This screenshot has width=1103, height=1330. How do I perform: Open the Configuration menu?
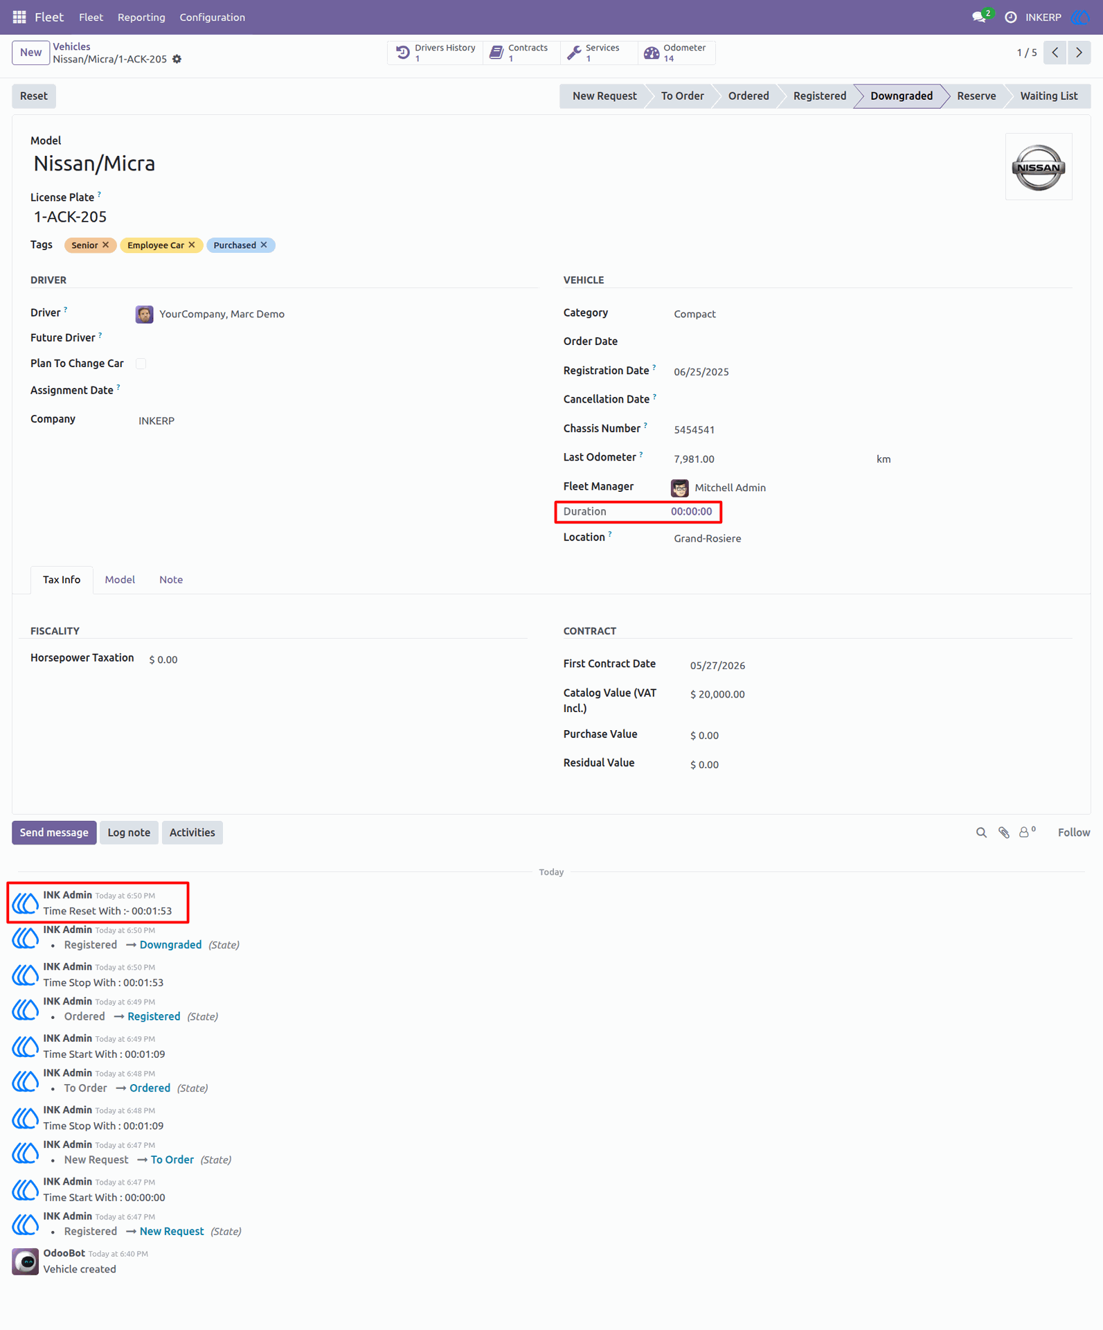(213, 17)
